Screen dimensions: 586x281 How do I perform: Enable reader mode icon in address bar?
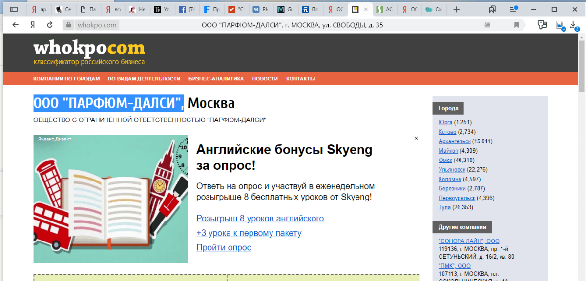pos(487,25)
